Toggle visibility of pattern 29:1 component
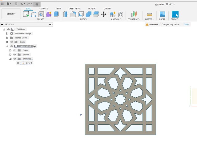Viewport: 197px width, 154px height. [12, 46]
